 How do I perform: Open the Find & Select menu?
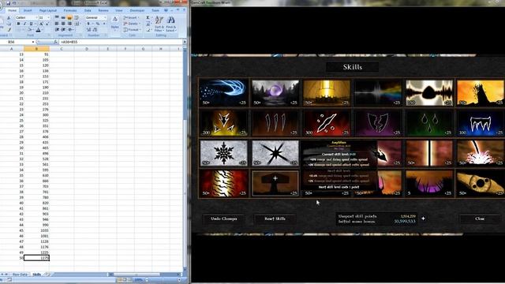tap(171, 24)
